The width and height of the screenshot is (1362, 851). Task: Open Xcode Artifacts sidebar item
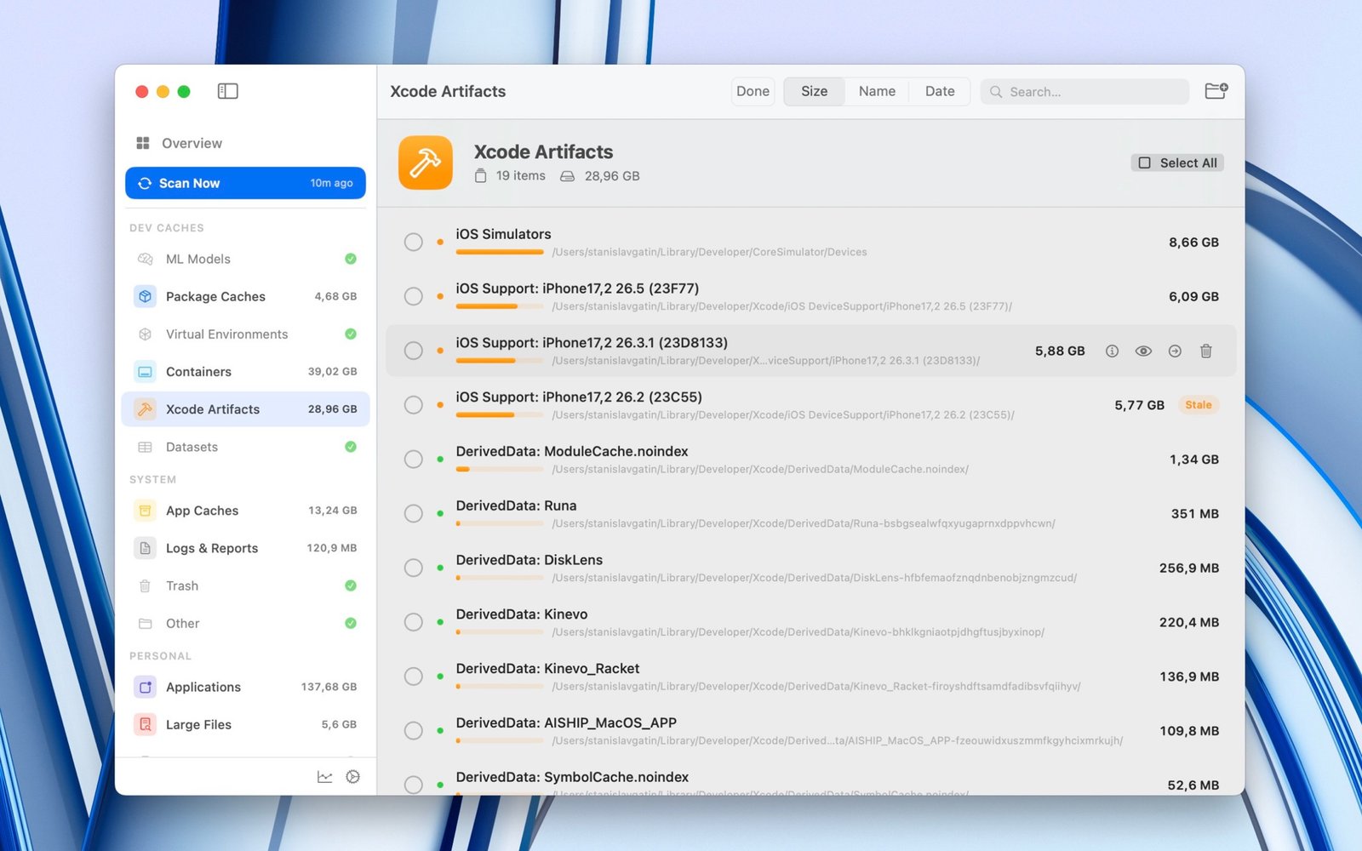pyautogui.click(x=245, y=409)
